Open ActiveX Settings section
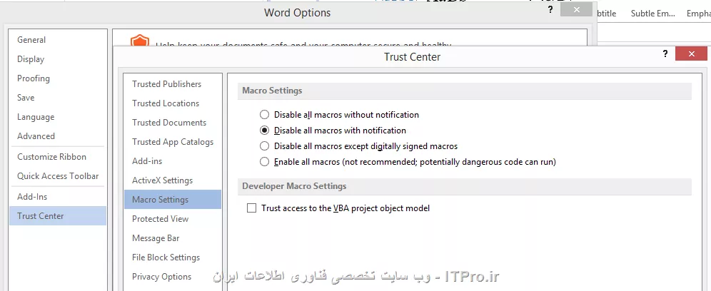The width and height of the screenshot is (711, 291). point(173,180)
